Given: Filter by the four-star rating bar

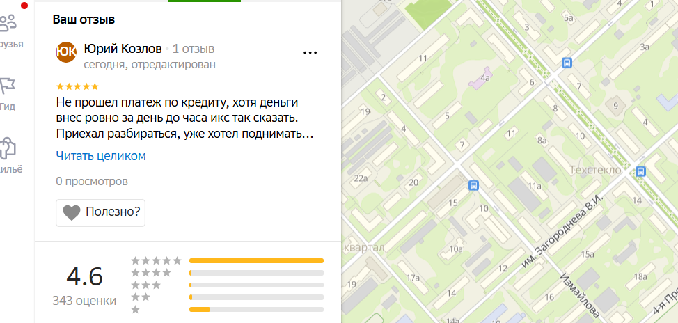Looking at the screenshot, I should [x=256, y=273].
